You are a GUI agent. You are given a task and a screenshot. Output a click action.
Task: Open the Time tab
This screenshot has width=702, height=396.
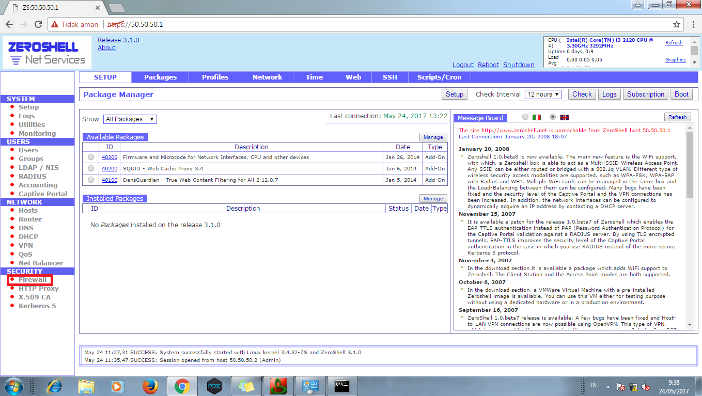pos(314,77)
